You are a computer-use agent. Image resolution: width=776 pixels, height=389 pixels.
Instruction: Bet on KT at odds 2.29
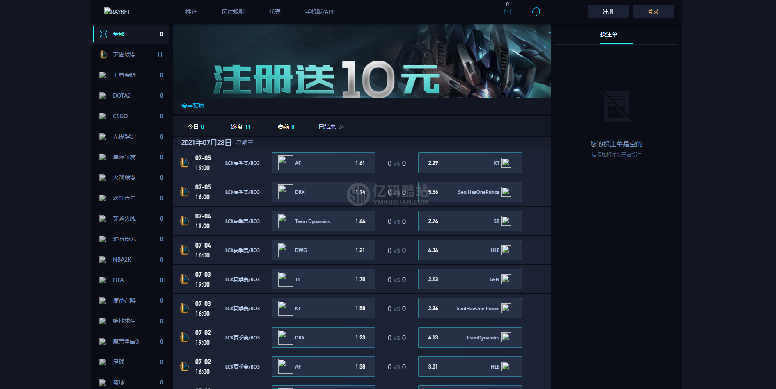[x=470, y=163]
